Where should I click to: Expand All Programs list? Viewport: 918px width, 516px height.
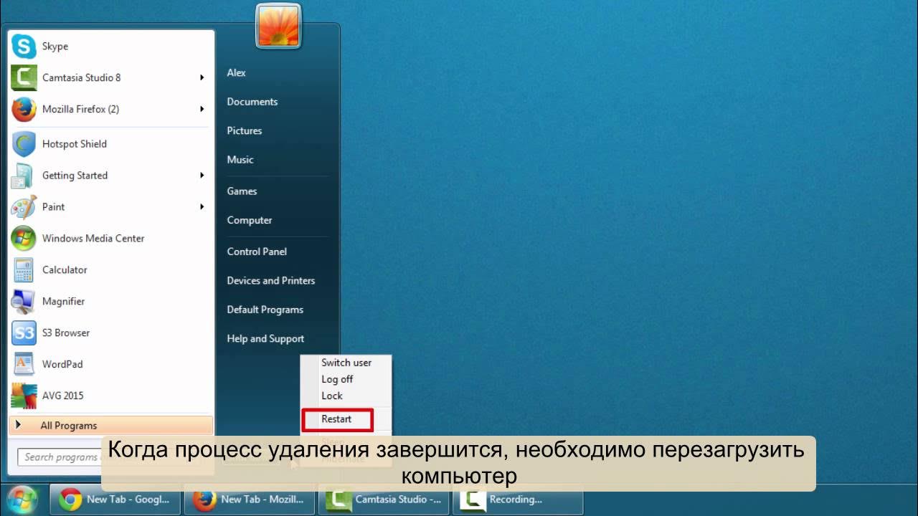[111, 425]
